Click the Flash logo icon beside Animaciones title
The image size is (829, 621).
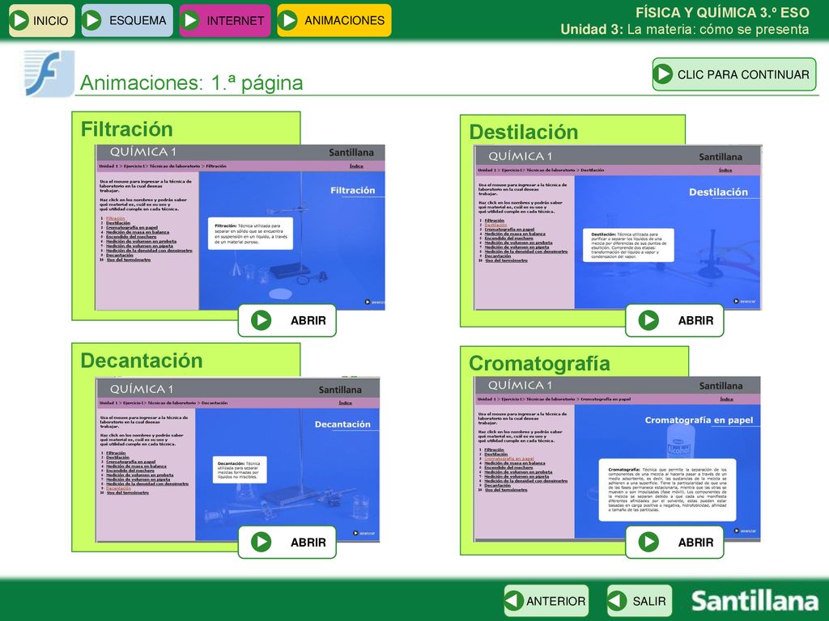tap(49, 74)
